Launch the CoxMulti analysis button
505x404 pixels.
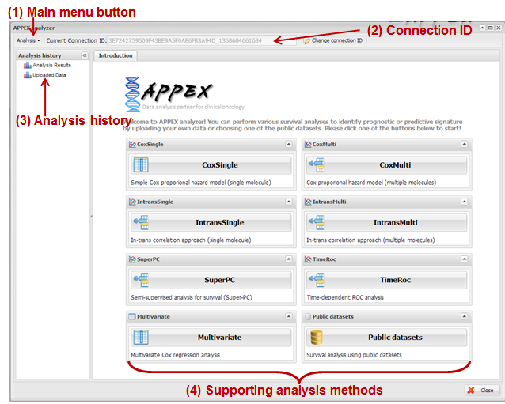[386, 165]
